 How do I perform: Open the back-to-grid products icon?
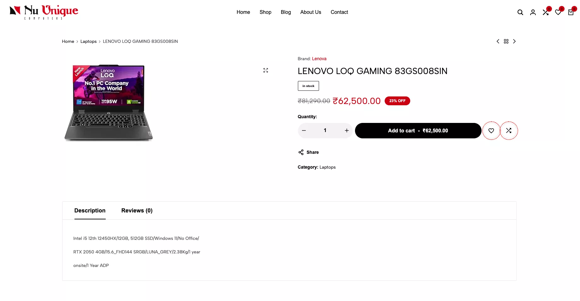click(506, 41)
